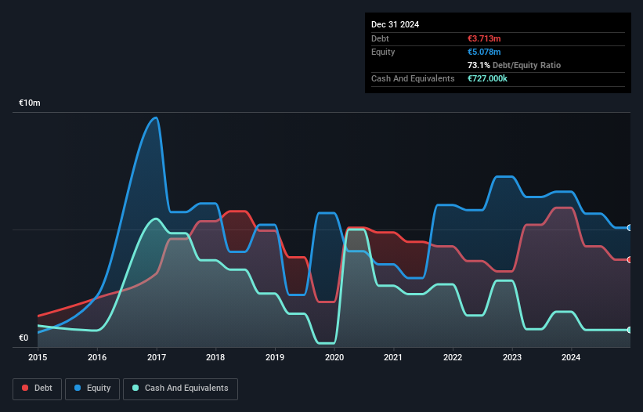Click the €5.078m equity value

[x=484, y=52]
